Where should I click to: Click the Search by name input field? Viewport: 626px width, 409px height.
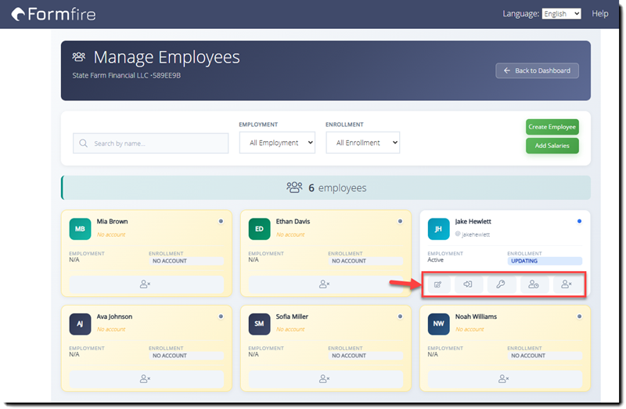click(151, 143)
